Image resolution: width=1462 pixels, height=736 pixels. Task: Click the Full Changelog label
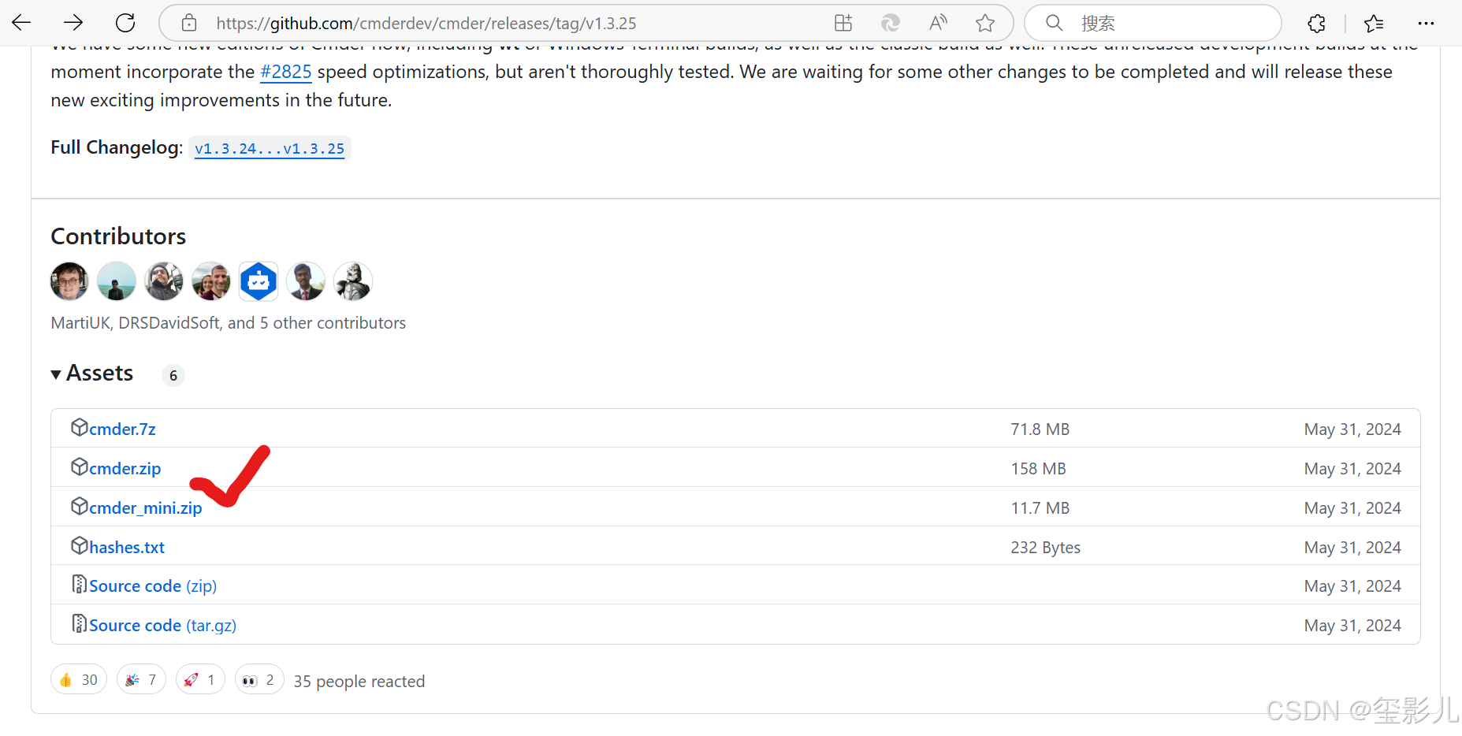coord(117,147)
